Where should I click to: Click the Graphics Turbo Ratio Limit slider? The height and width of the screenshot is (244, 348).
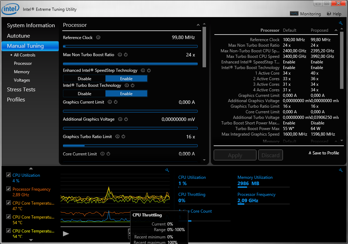130,146
